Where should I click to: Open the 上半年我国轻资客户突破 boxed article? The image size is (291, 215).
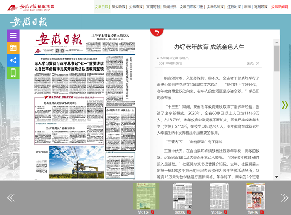tap(120, 165)
